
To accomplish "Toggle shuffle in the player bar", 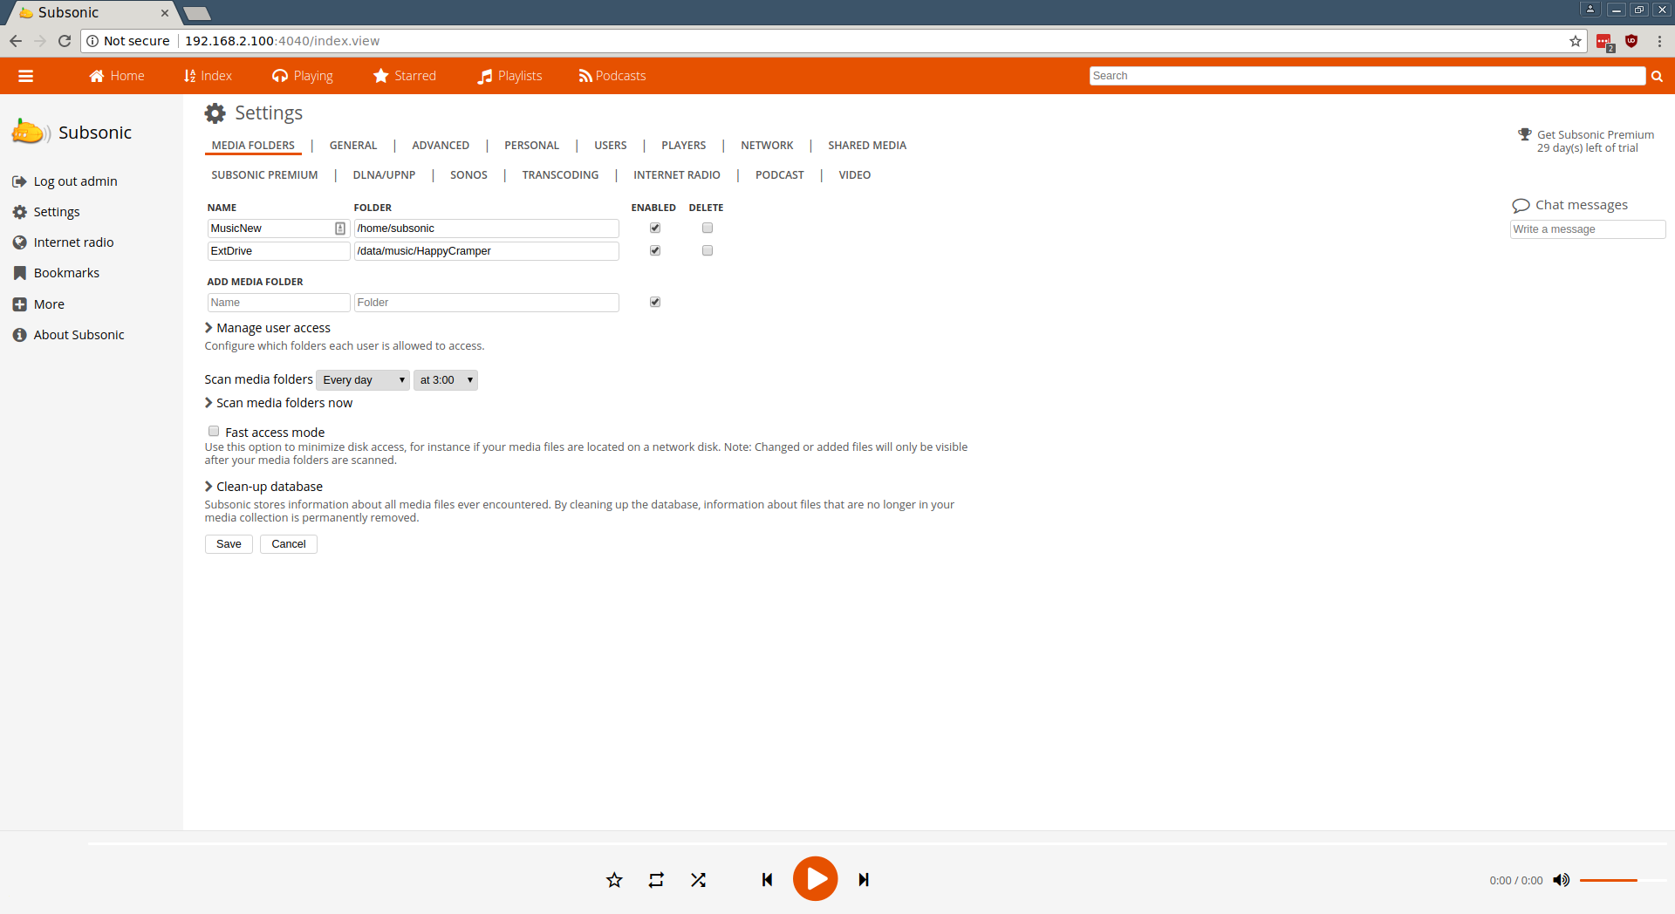I will pyautogui.click(x=698, y=880).
